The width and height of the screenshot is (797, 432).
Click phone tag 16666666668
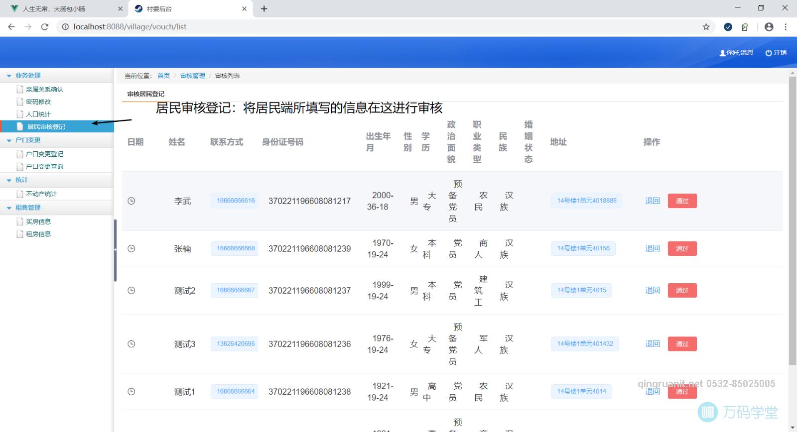click(x=235, y=249)
